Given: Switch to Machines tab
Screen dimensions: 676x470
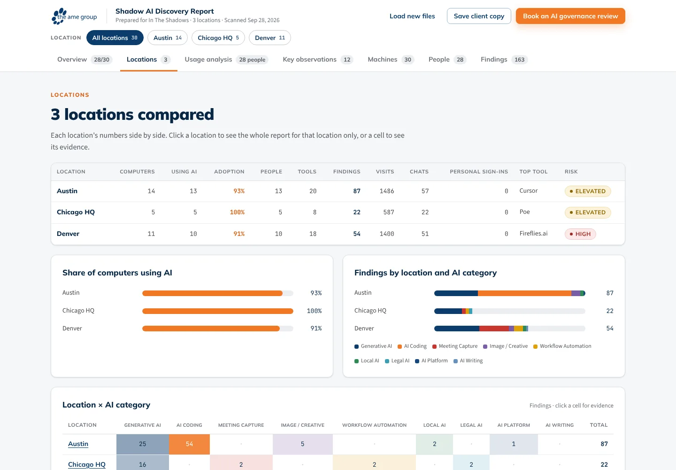Looking at the screenshot, I should tap(391, 60).
